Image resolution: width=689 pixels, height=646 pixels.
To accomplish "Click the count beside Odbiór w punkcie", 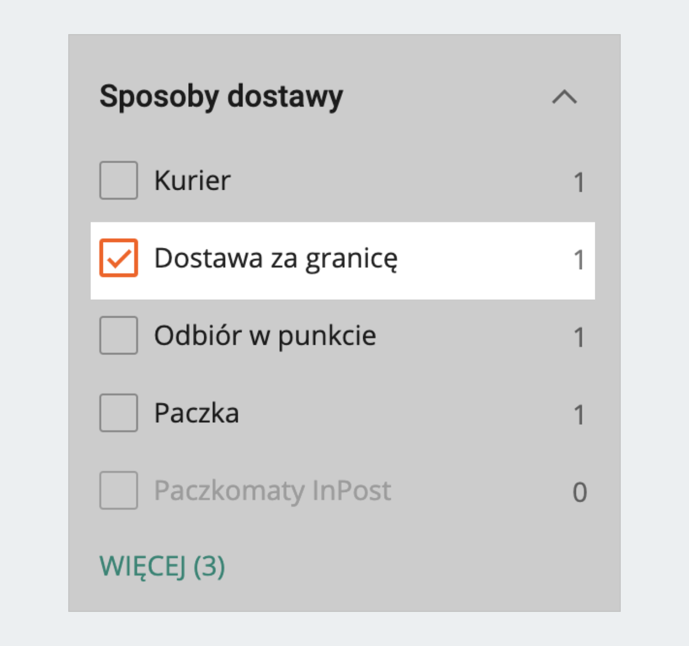I will (579, 337).
